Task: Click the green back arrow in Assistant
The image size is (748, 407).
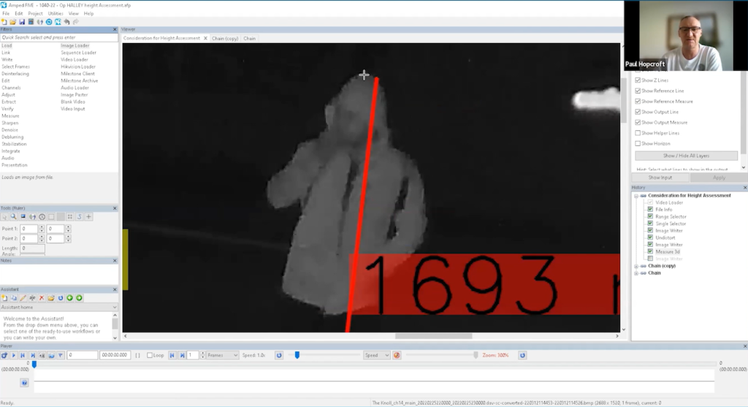Action: [x=69, y=298]
